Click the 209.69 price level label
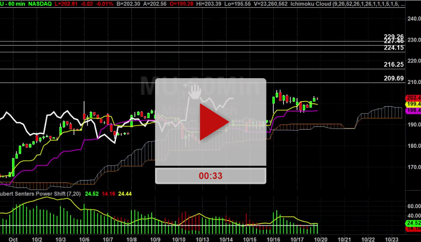The image size is (421, 242). coord(393,78)
